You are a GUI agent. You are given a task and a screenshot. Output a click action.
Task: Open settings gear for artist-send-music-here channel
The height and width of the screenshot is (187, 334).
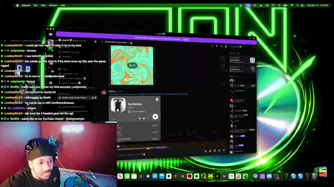95,98
